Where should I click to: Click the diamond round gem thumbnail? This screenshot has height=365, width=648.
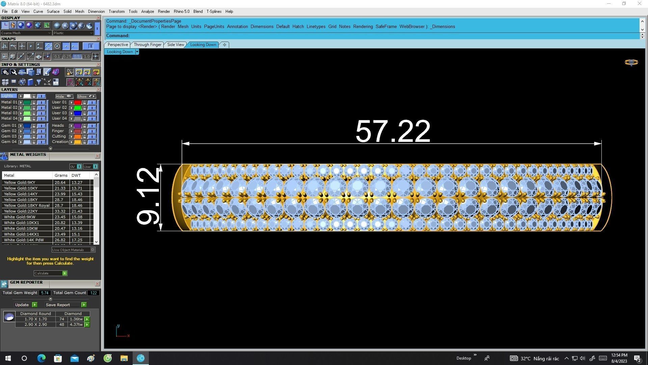pos(9,317)
